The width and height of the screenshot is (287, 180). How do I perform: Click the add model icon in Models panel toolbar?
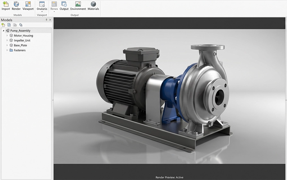point(3,25)
